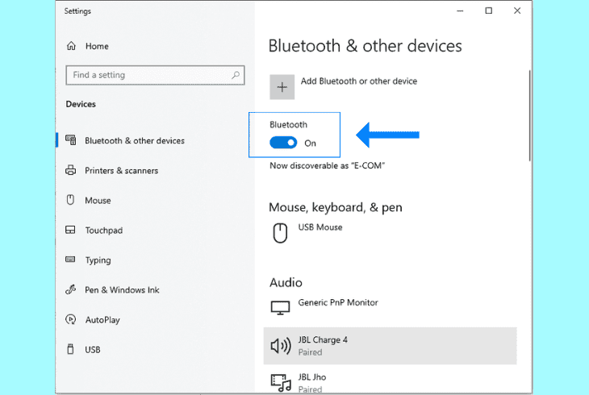Open Printers & scanners settings
589x395 pixels.
pos(121,170)
